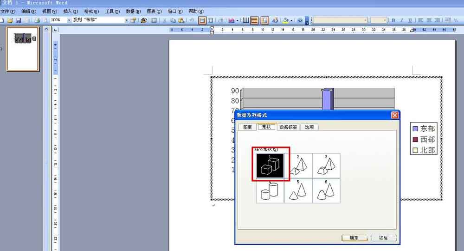Screen dimensions: 464x251
Task: Click the Paste clipboard icon
Action: coord(181,20)
